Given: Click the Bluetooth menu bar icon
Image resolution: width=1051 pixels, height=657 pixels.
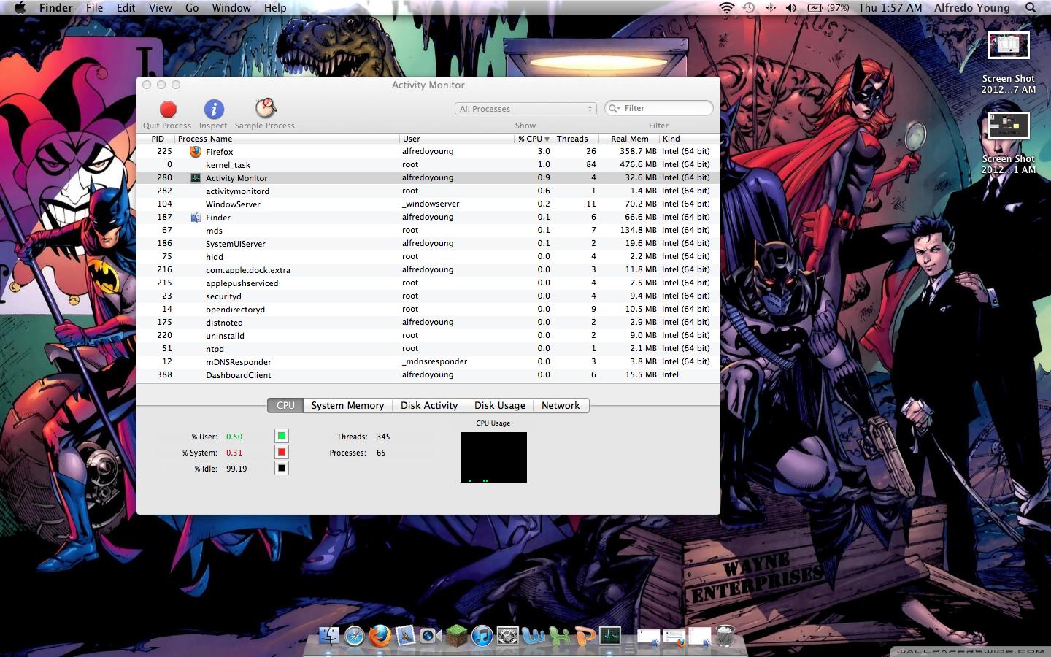Looking at the screenshot, I should 771,7.
